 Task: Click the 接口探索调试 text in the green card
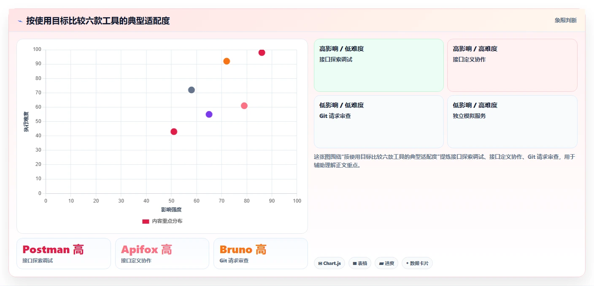pos(336,59)
